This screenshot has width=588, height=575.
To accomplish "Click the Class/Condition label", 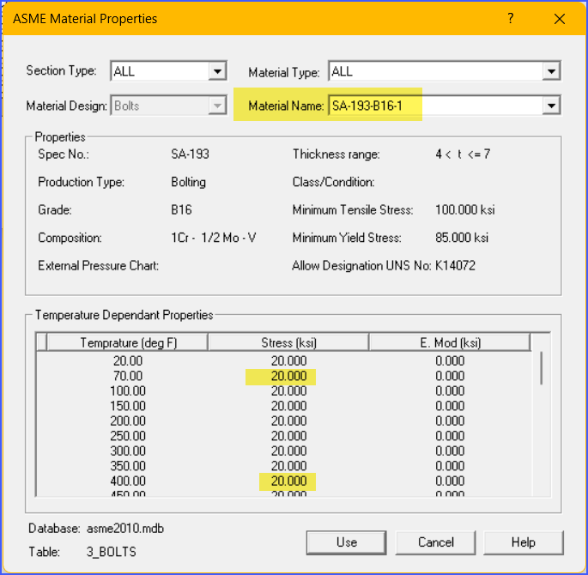I will 333,182.
